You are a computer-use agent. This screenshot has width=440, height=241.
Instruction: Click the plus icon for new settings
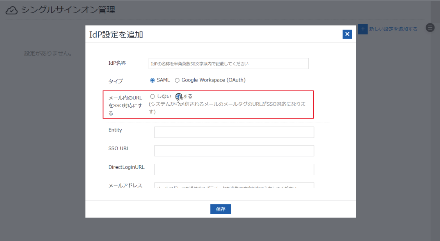[363, 29]
